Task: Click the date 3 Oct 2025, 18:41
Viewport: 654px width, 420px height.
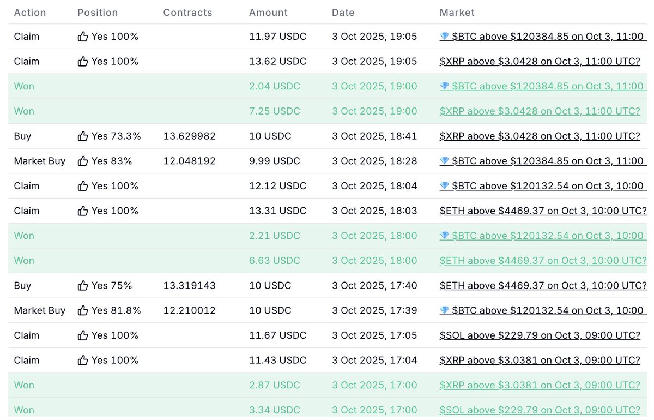Action: coord(374,136)
